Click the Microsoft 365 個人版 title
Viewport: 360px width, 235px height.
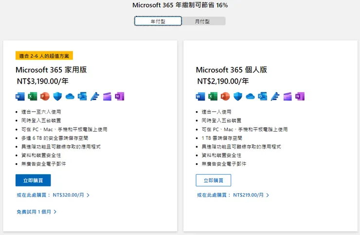(232, 69)
